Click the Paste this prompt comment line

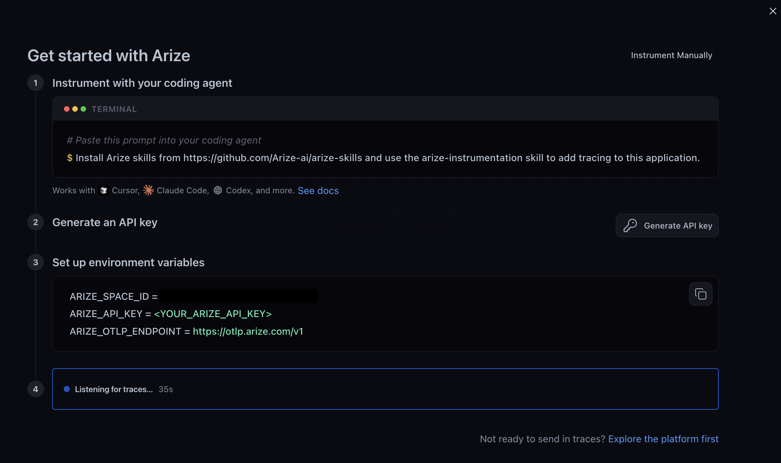pos(164,140)
